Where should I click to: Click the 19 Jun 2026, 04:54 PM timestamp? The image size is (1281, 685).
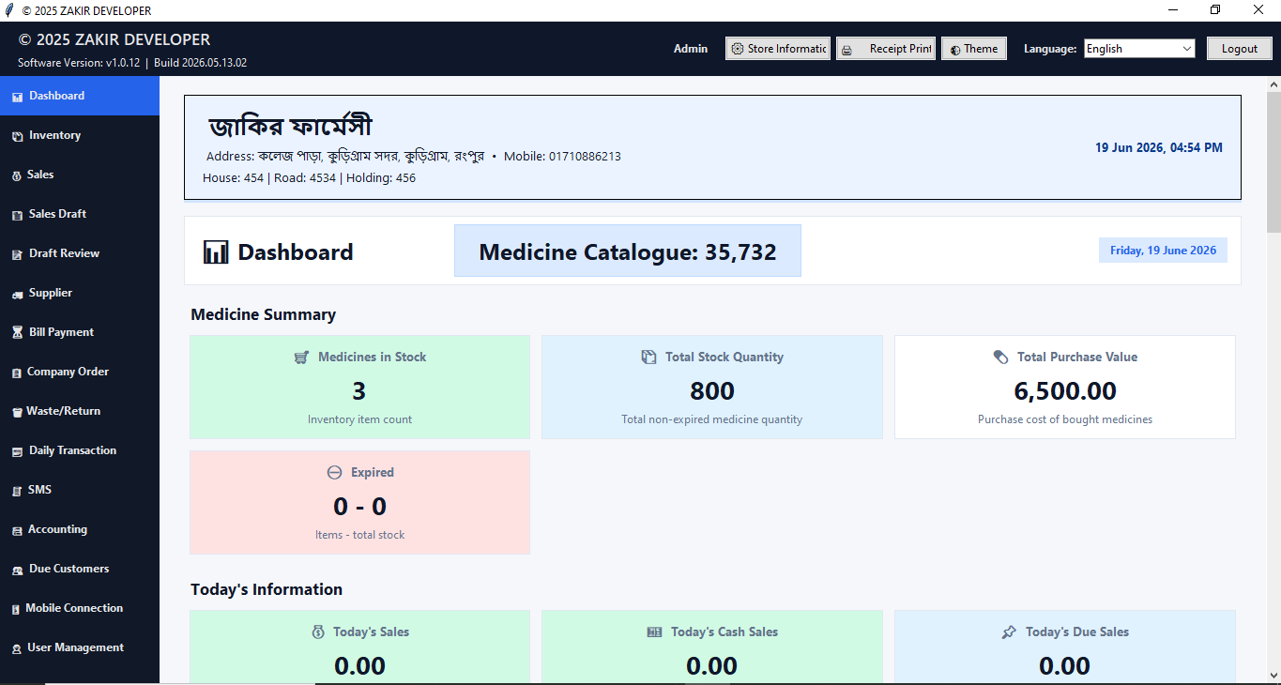pyautogui.click(x=1159, y=147)
